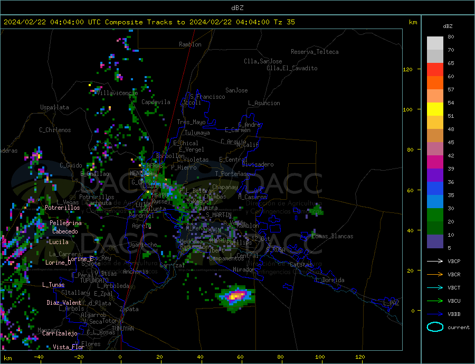Click the C_Guido map label

pos(71,165)
